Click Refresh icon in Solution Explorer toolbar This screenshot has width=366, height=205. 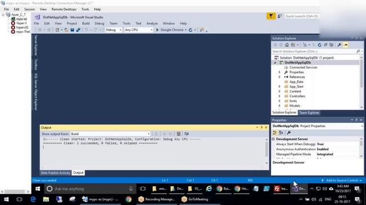click(320, 45)
